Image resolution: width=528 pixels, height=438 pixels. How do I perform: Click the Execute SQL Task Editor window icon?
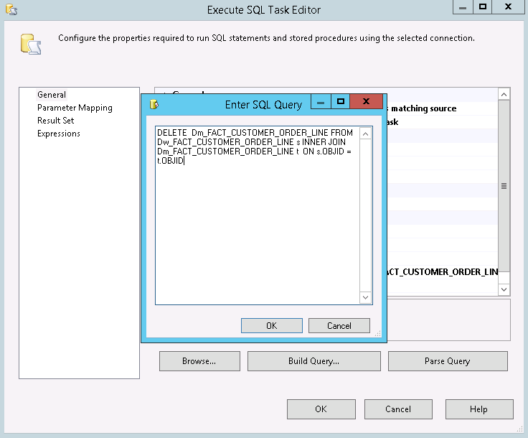(x=11, y=9)
